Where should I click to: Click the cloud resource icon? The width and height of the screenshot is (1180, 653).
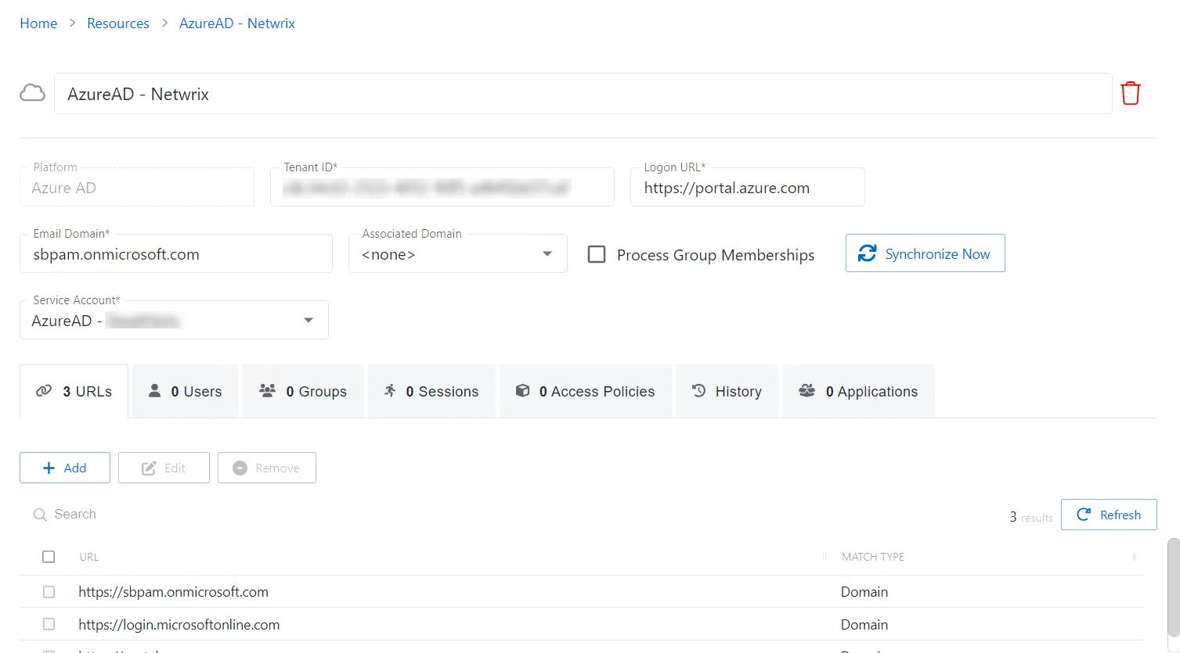tap(32, 93)
